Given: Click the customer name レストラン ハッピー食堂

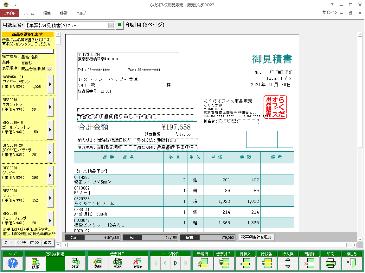Looking at the screenshot, I should click(x=108, y=79).
